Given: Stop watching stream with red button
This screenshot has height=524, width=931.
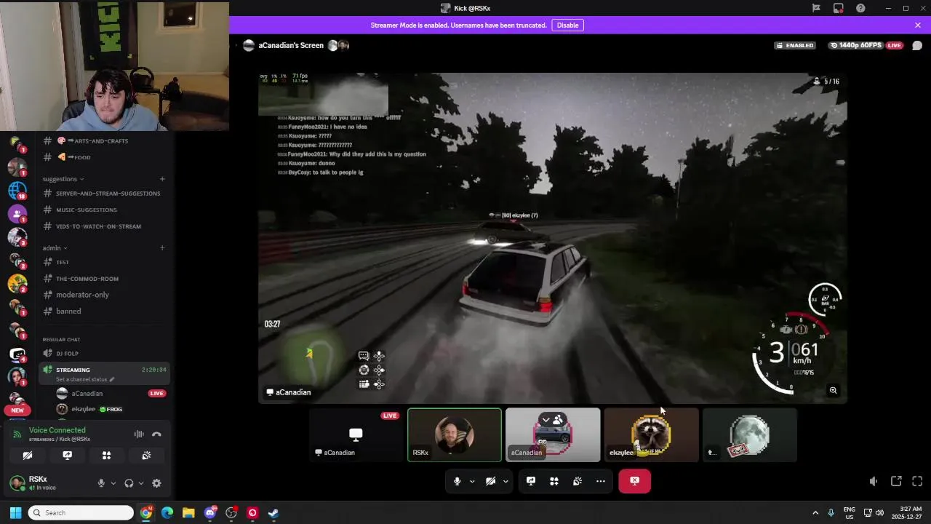Looking at the screenshot, I should pos(635,481).
